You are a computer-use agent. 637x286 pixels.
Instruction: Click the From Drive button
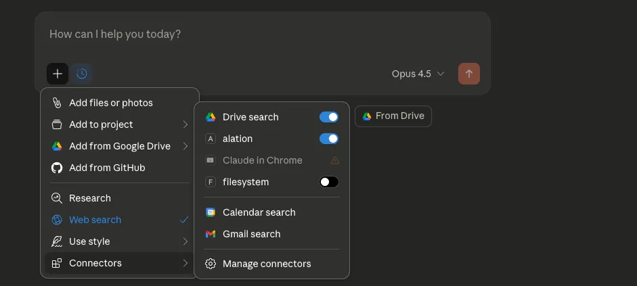(393, 116)
